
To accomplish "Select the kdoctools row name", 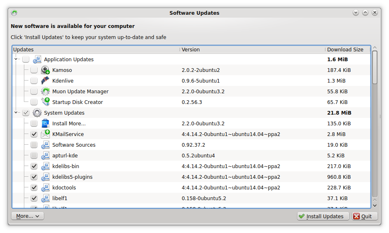I will click(64, 188).
